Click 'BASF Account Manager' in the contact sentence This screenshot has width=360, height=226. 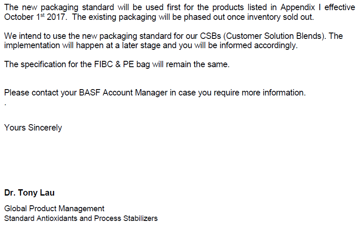[x=123, y=93]
